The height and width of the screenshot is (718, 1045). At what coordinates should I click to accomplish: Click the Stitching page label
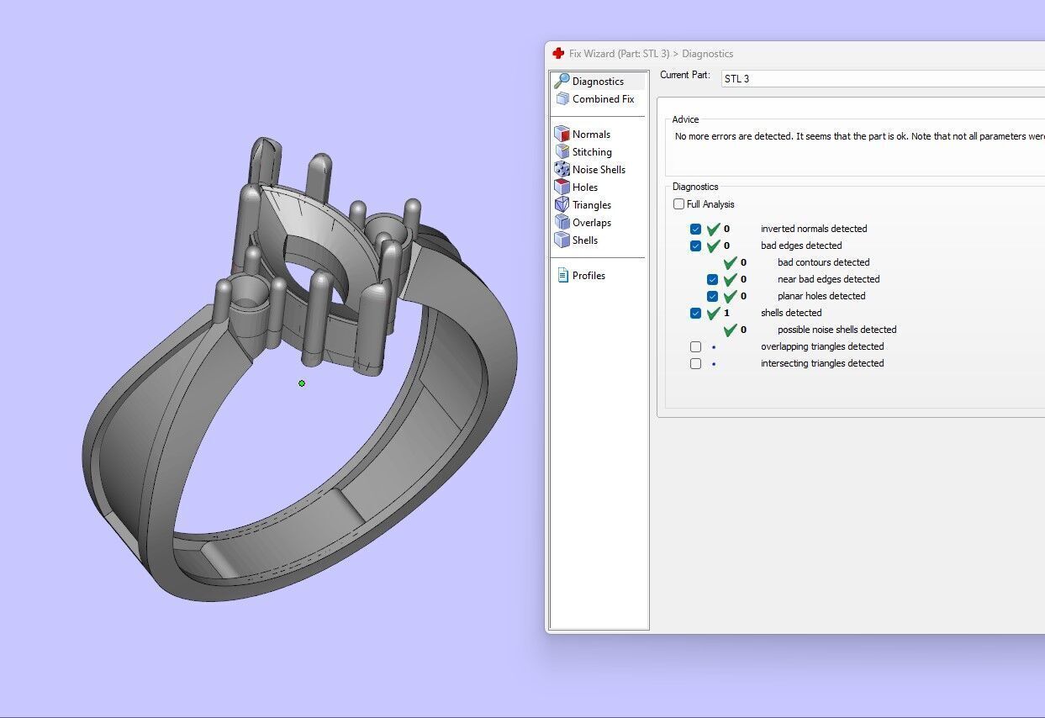click(592, 152)
